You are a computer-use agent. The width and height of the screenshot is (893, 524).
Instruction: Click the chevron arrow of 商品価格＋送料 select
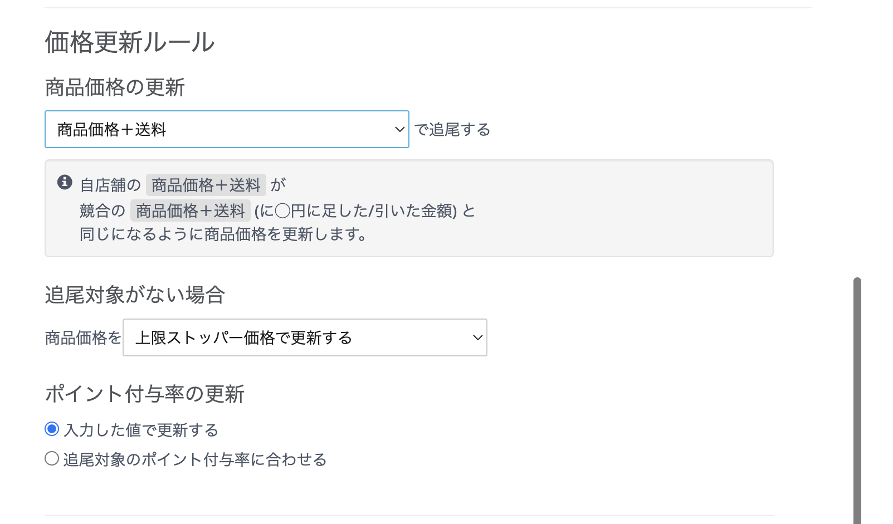point(399,129)
